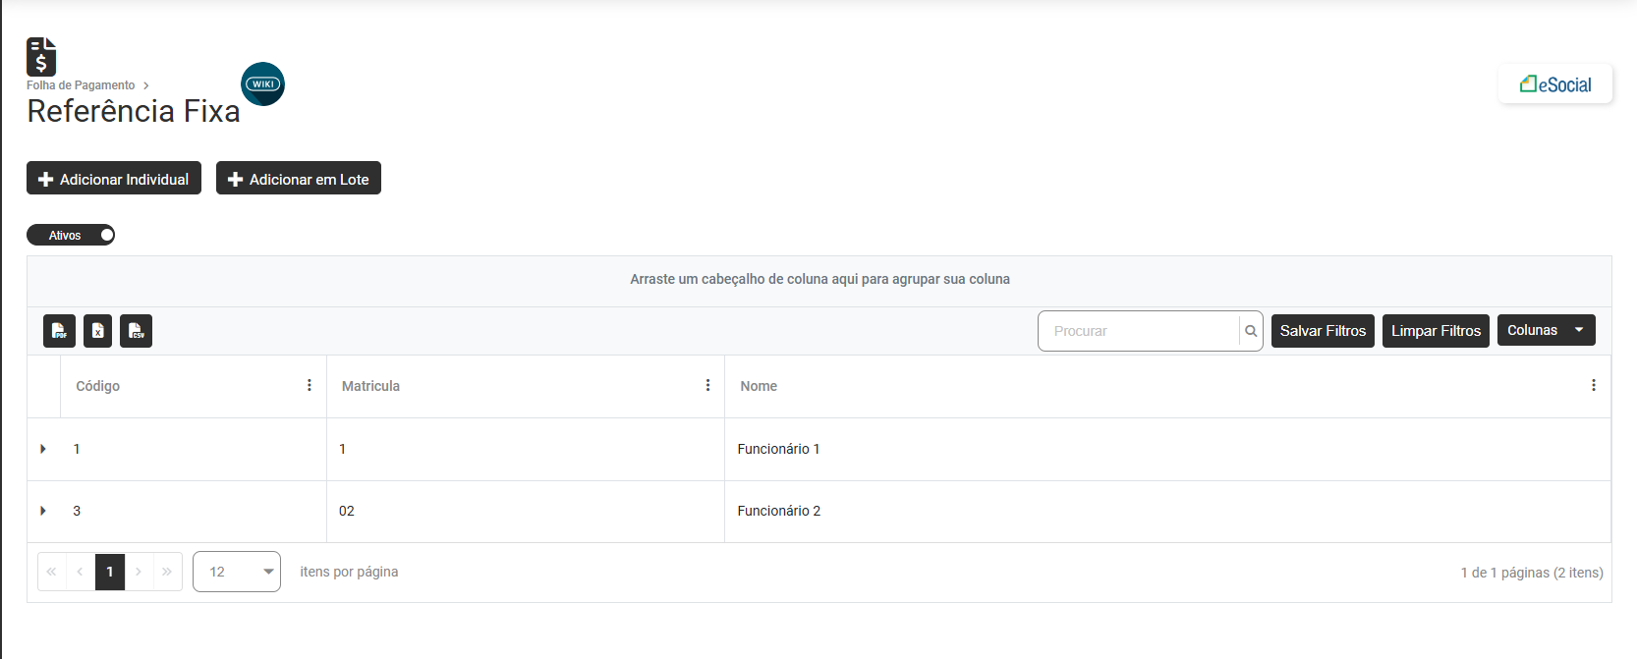Expand the Funcionário 2 row
Viewport: 1637px width, 659px height.
pos(43,511)
